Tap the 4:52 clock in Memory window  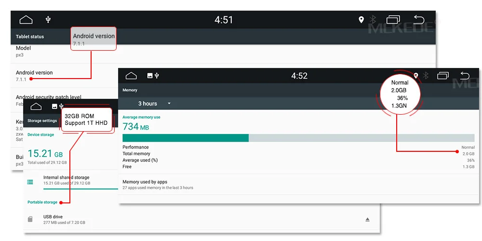click(299, 76)
